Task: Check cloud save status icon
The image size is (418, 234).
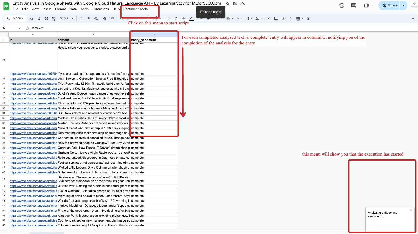Action: tap(243, 4)
